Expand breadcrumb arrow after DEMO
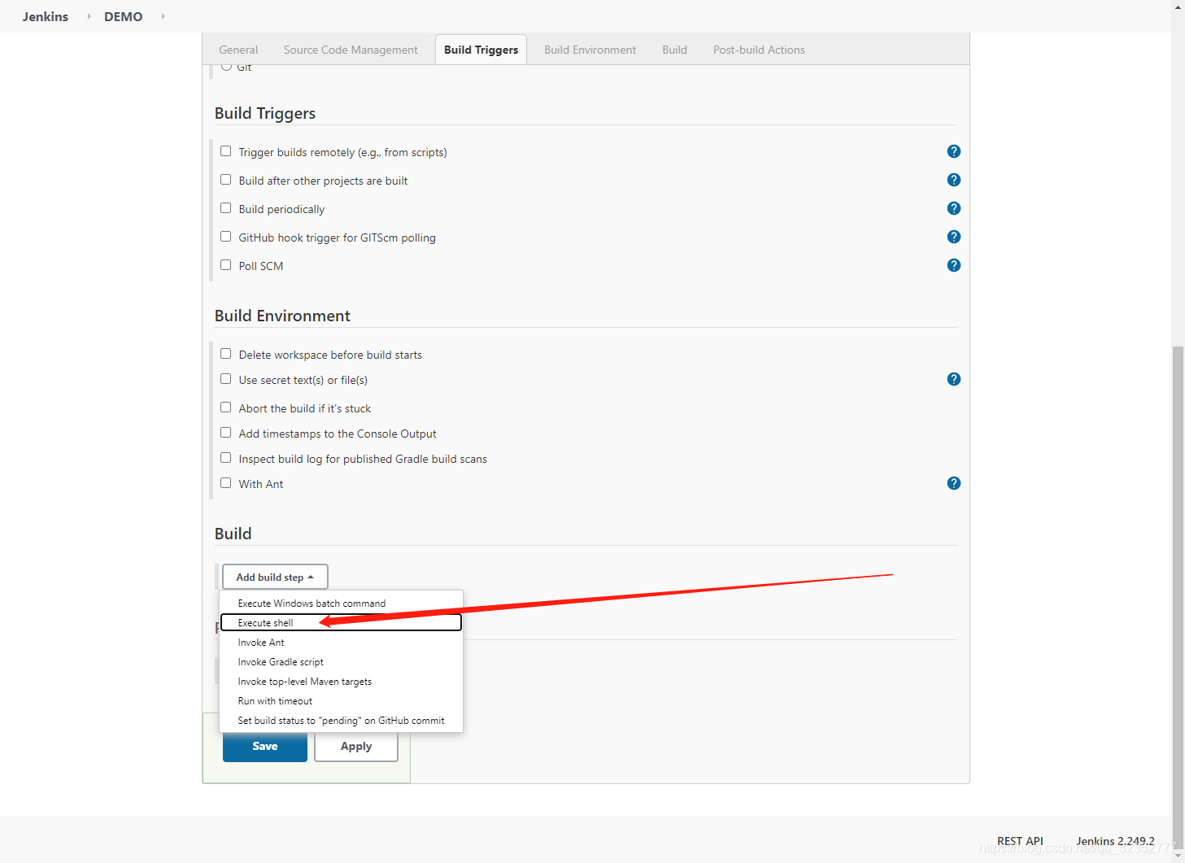Screen dimensions: 1185x863 click(163, 16)
